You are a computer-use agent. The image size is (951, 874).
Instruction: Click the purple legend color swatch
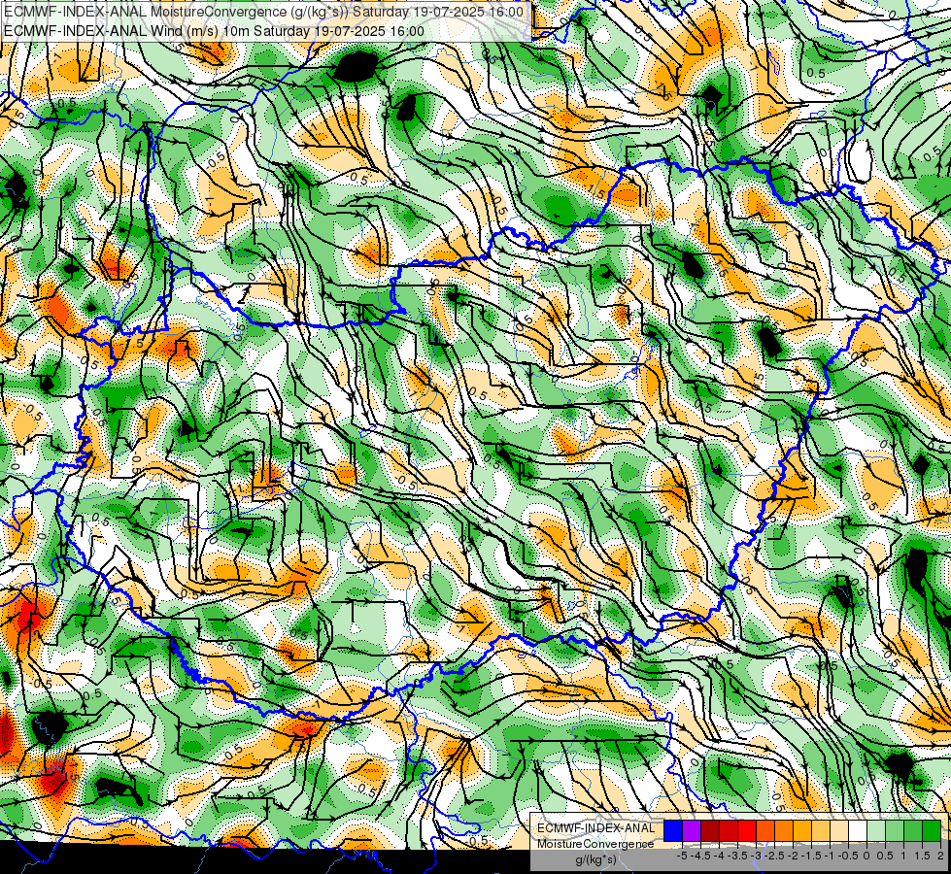pos(692,831)
